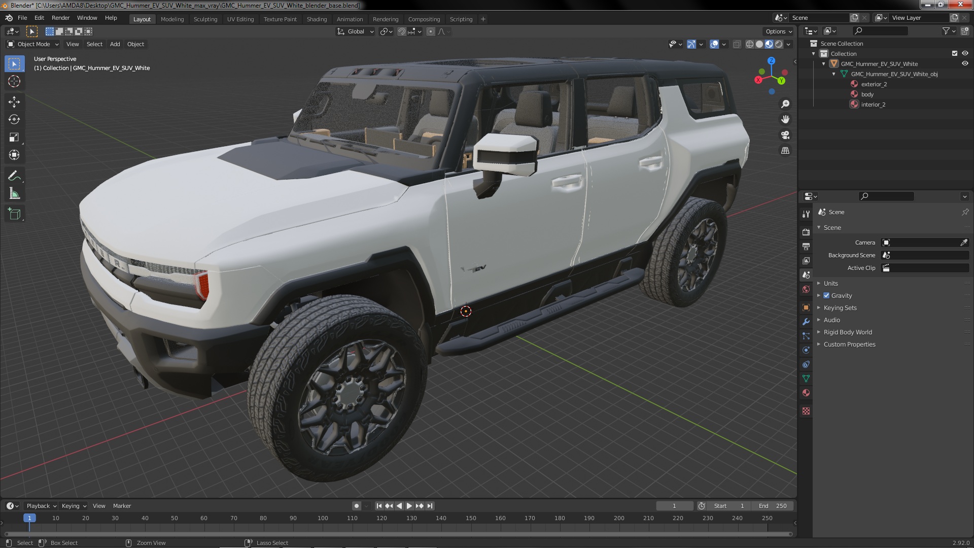Switch orthographic/perspective view icon

click(785, 151)
